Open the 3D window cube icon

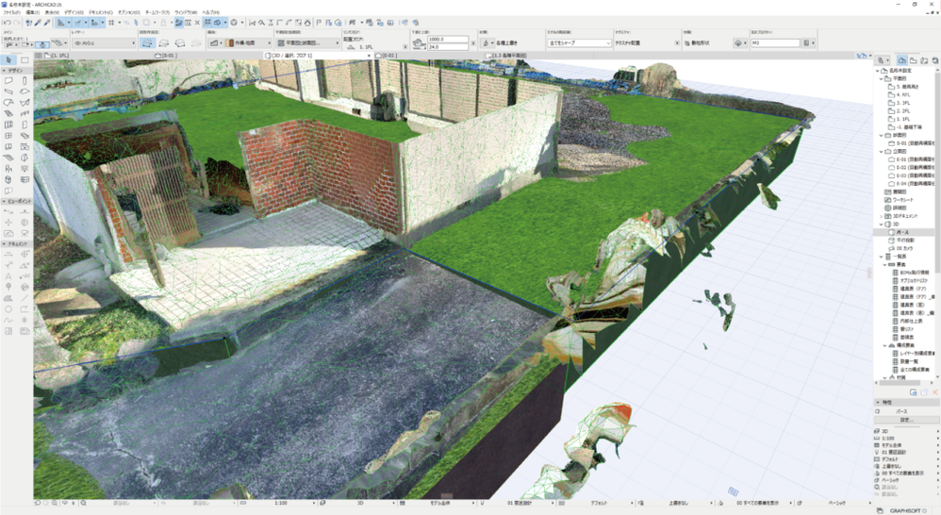click(217, 23)
